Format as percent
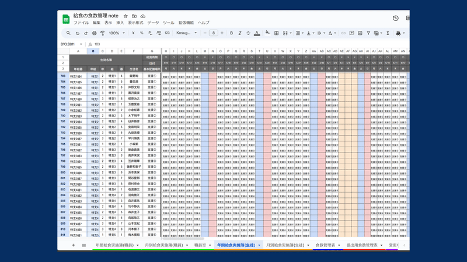467x262 pixels. click(x=141, y=33)
